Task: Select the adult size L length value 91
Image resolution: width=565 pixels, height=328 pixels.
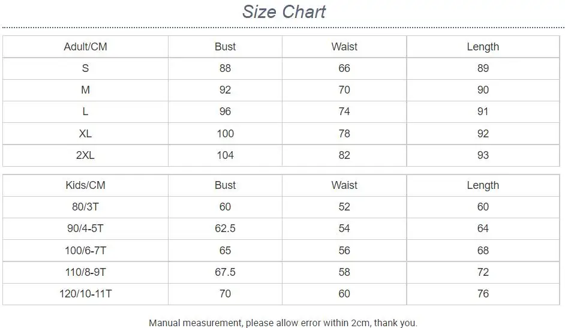Action: 483,112
